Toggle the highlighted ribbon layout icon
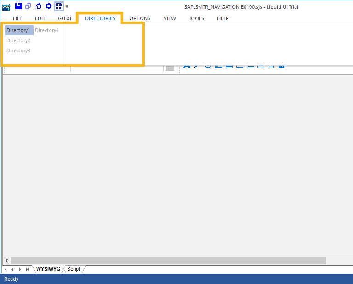Screen dimensions: 353x284 (58, 6)
